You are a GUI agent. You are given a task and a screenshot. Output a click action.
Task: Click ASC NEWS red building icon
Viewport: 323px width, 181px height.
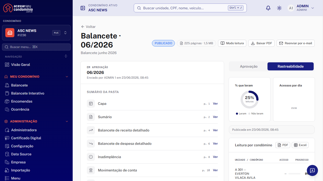[10, 33]
